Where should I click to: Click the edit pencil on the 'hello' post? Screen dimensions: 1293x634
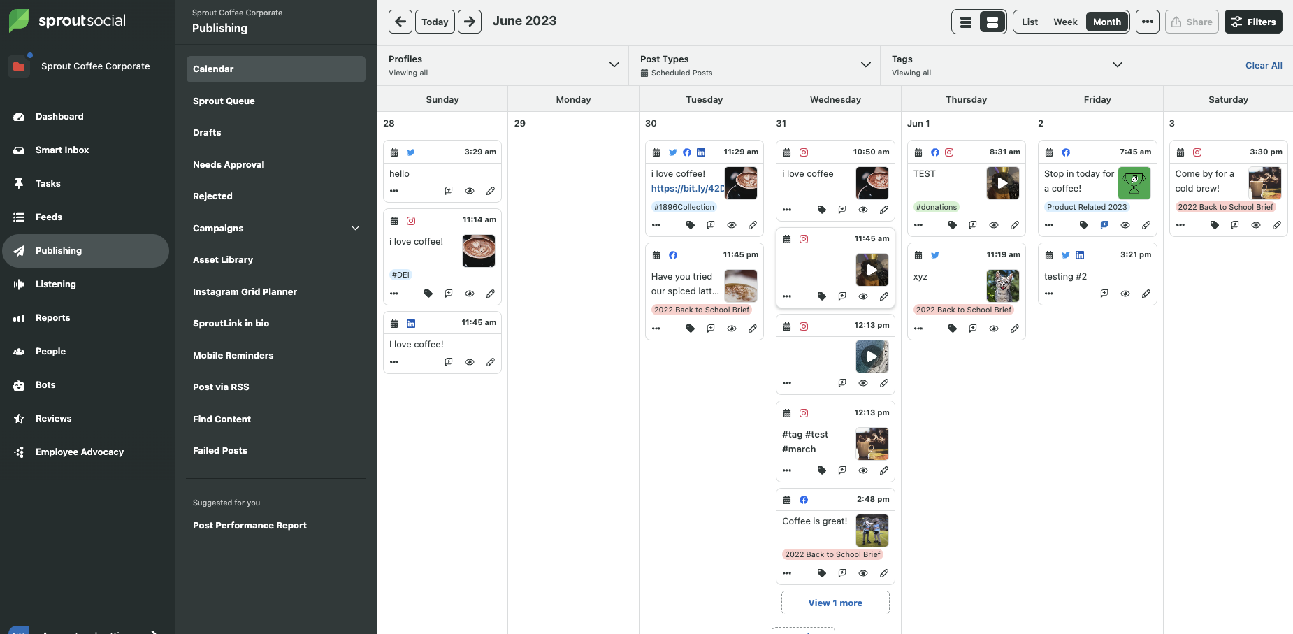[491, 191]
